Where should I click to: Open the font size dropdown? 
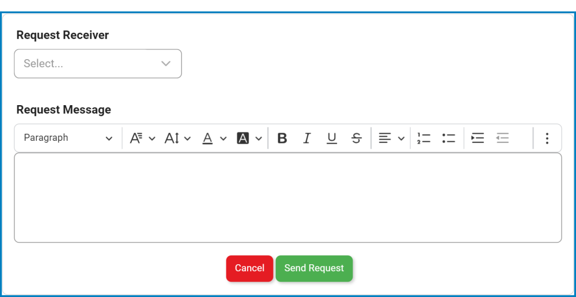[x=177, y=138]
